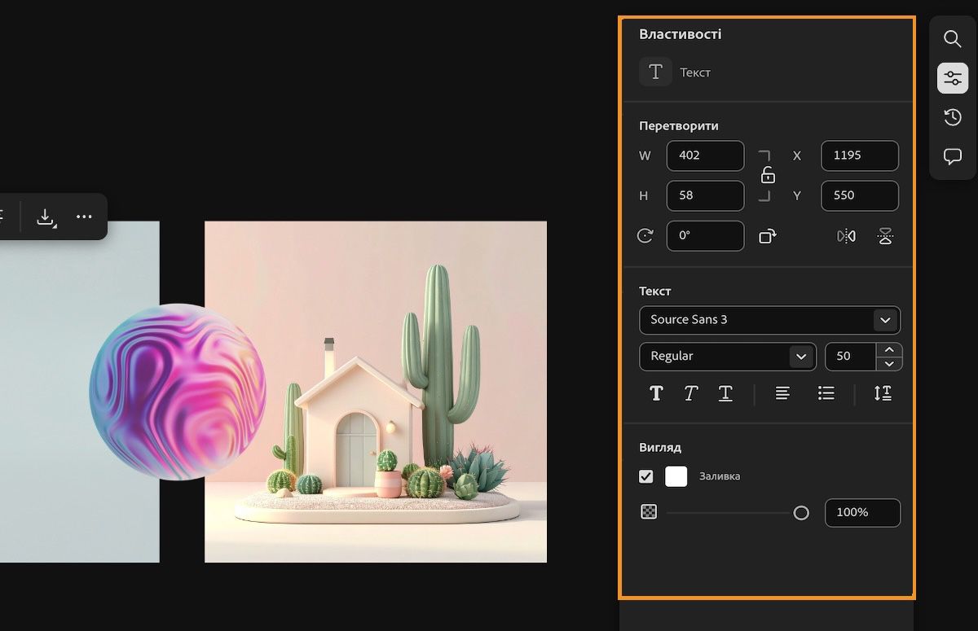This screenshot has height=631, width=978.
Task: Open line spacing options
Action: click(x=883, y=393)
